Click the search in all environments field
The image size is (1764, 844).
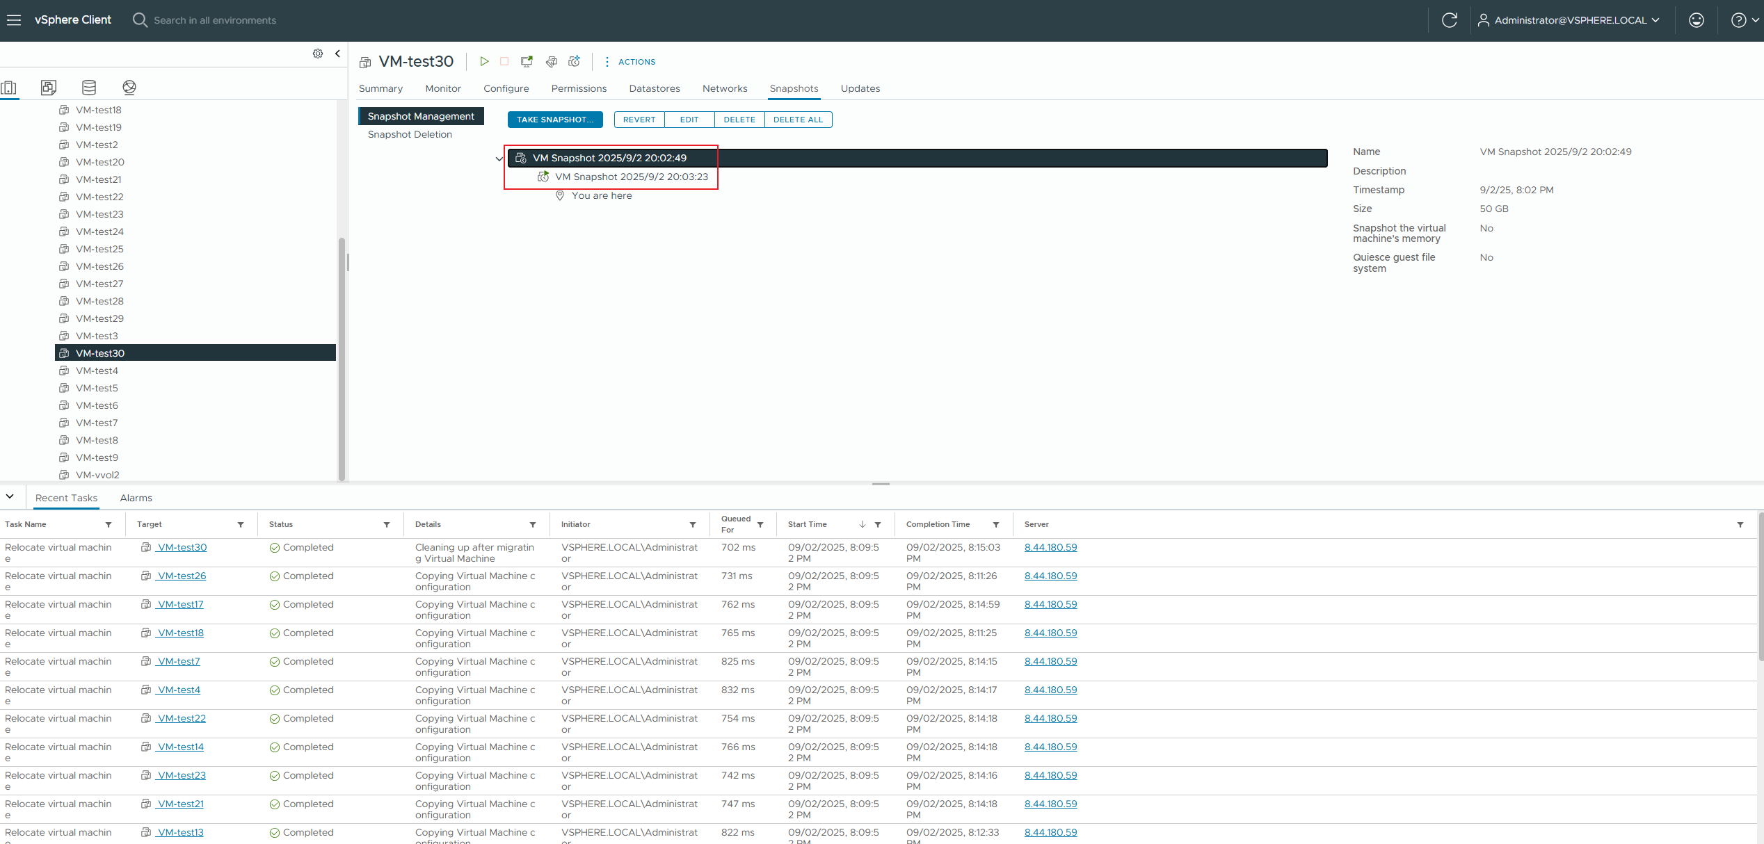coord(215,20)
